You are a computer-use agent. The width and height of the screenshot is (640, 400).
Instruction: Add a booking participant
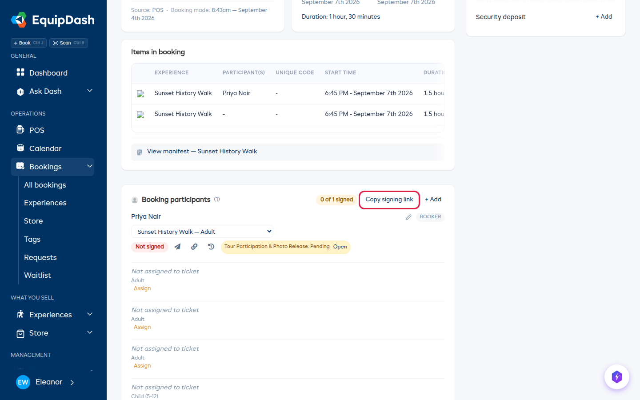(x=433, y=200)
